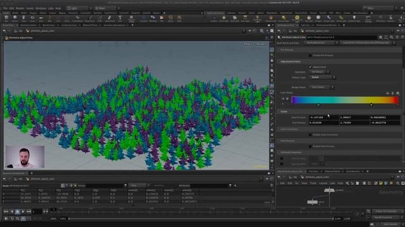Toggle Enable Pre-Process checkbox
The image size is (405, 227).
[x=310, y=55]
